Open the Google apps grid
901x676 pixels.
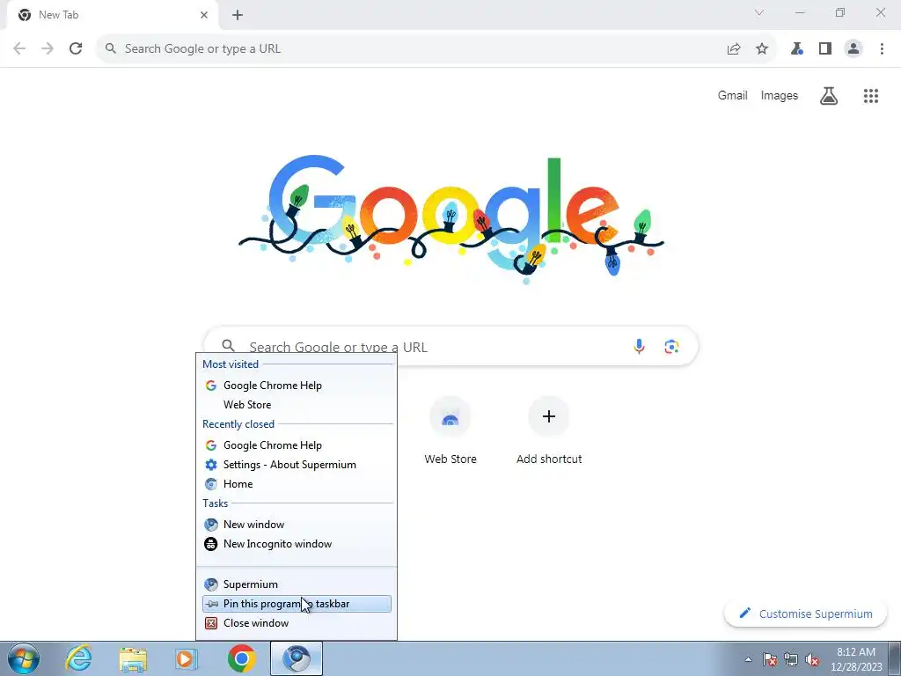click(x=871, y=96)
